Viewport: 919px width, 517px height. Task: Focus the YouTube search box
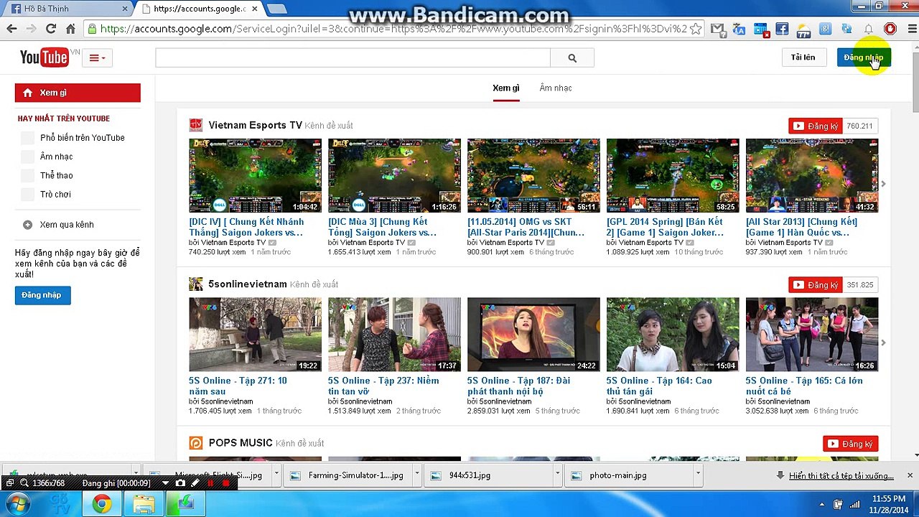[353, 58]
